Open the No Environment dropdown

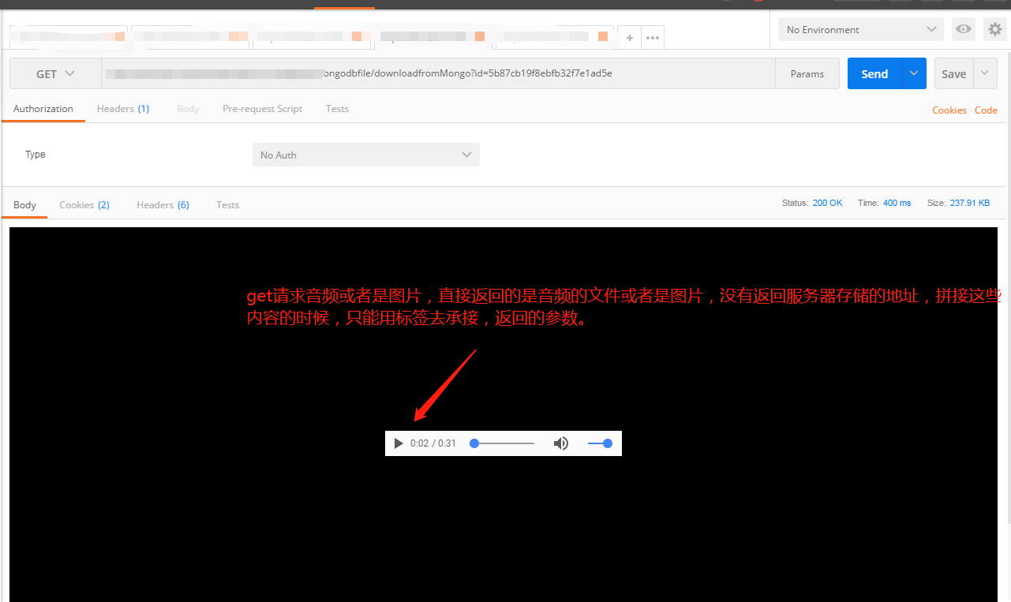coord(860,29)
